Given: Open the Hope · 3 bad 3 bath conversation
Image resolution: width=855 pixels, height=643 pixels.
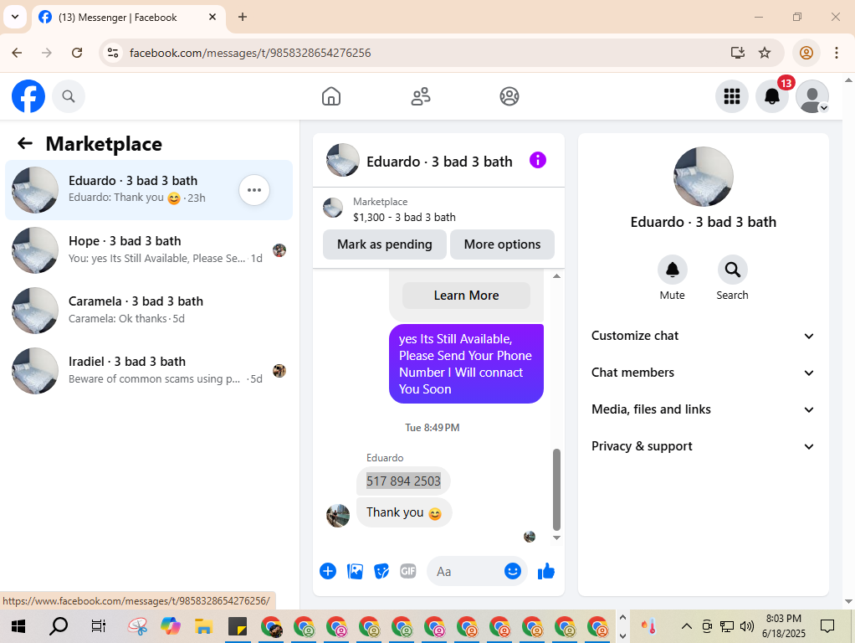Looking at the screenshot, I should (x=149, y=250).
